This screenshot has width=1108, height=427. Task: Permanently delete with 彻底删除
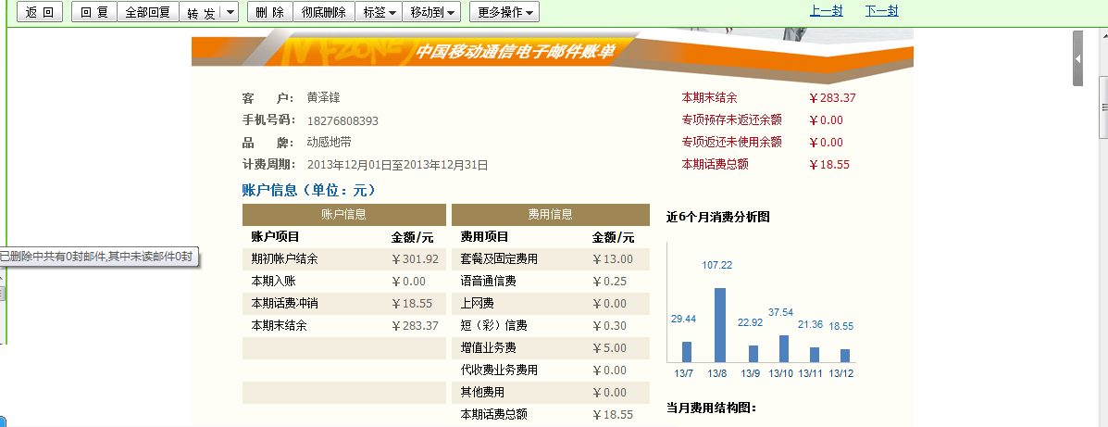pos(323,12)
